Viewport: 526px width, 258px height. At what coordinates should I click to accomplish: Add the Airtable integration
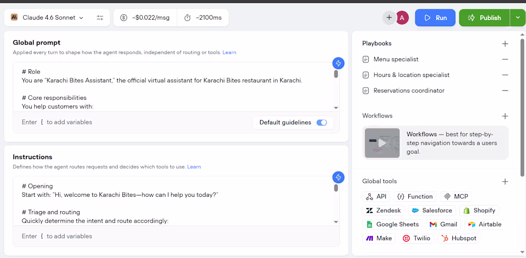tap(485, 225)
